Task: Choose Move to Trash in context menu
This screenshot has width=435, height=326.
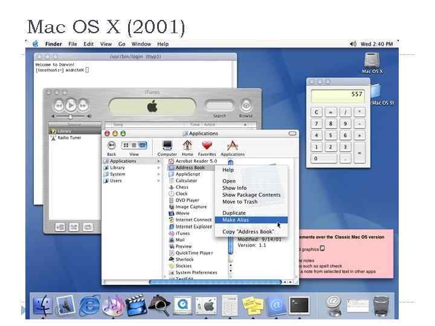Action: (x=251, y=202)
